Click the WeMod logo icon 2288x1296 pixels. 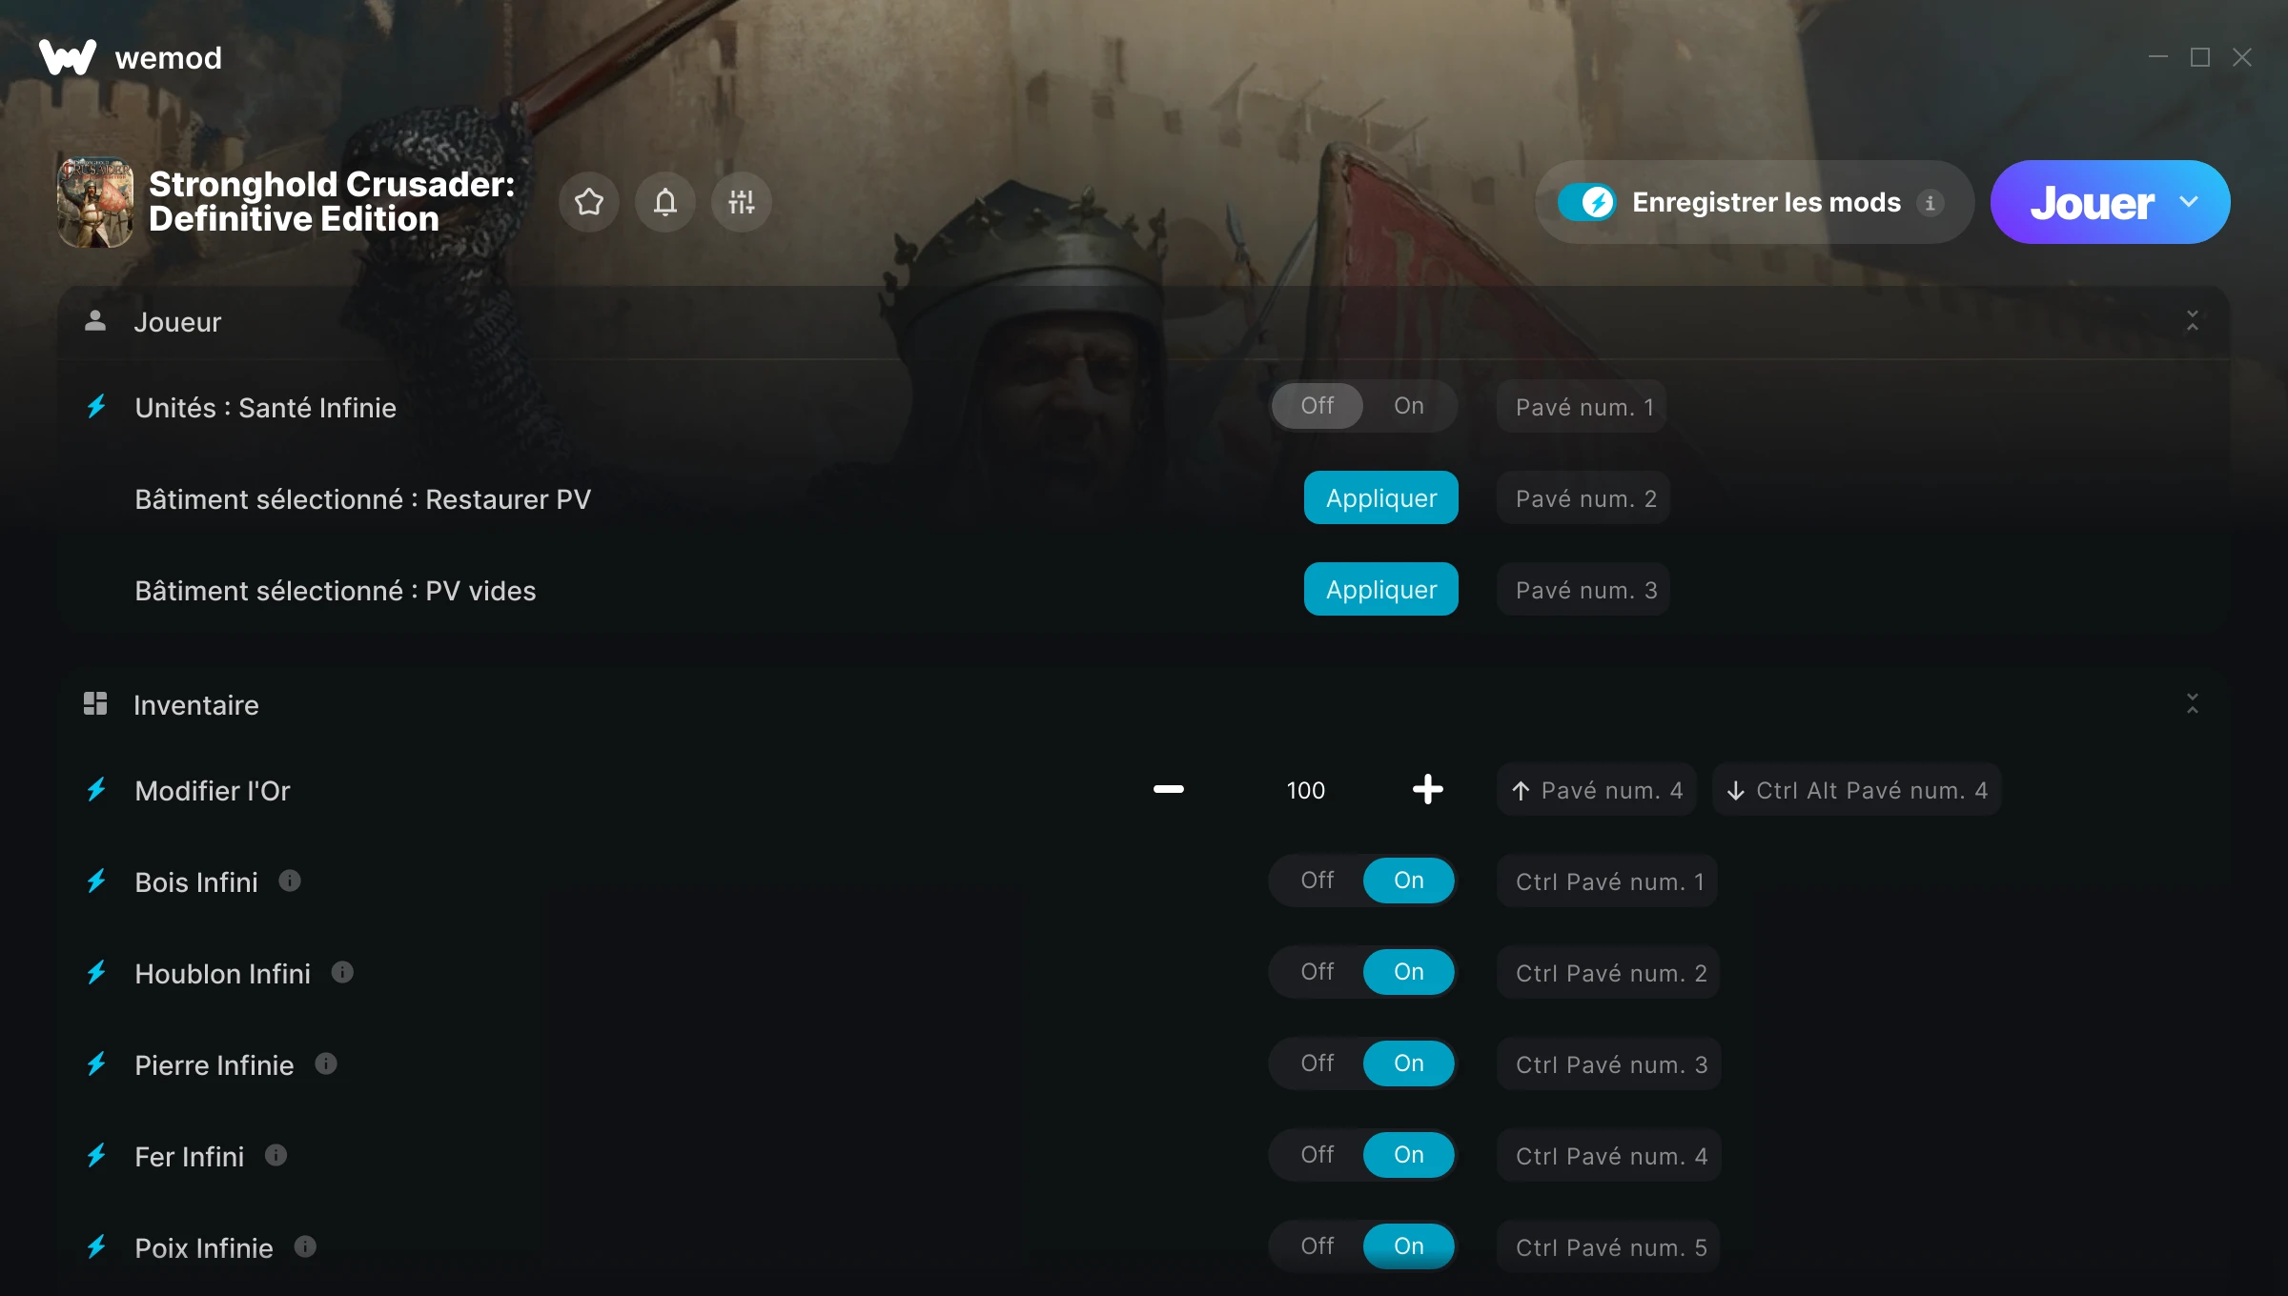coord(68,57)
